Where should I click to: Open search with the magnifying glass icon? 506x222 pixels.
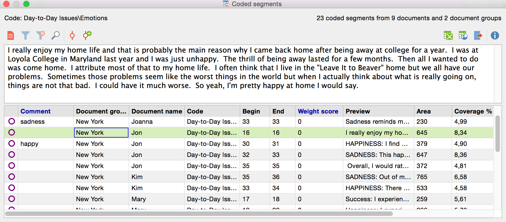[x=55, y=35]
